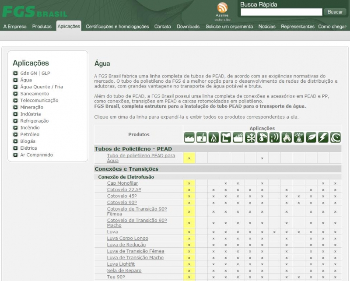Click the orange RSS feed icon
The height and width of the screenshot is (281, 350).
click(x=222, y=7)
